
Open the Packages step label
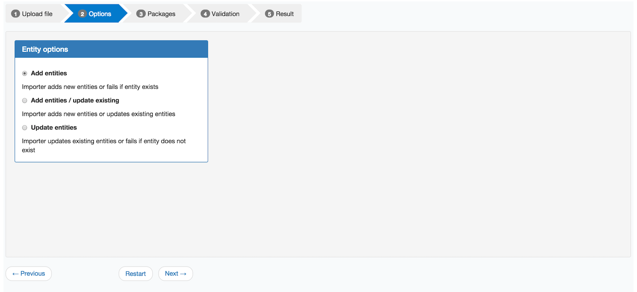(161, 14)
